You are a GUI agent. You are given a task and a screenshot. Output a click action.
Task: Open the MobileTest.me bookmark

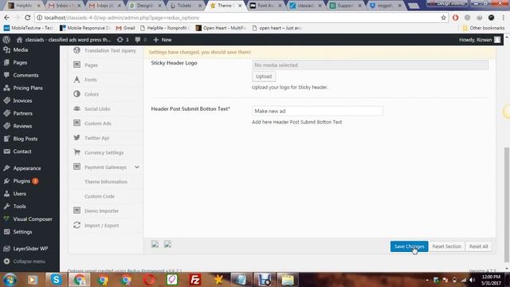click(x=29, y=28)
